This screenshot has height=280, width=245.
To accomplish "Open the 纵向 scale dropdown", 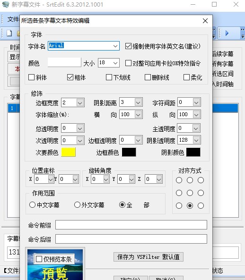I will pos(196,114).
